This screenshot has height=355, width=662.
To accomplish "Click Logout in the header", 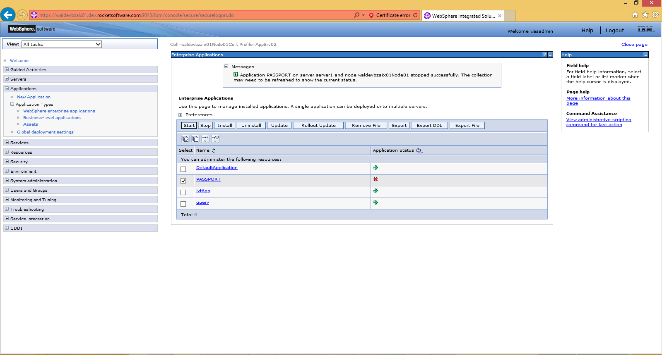I will 615,31.
